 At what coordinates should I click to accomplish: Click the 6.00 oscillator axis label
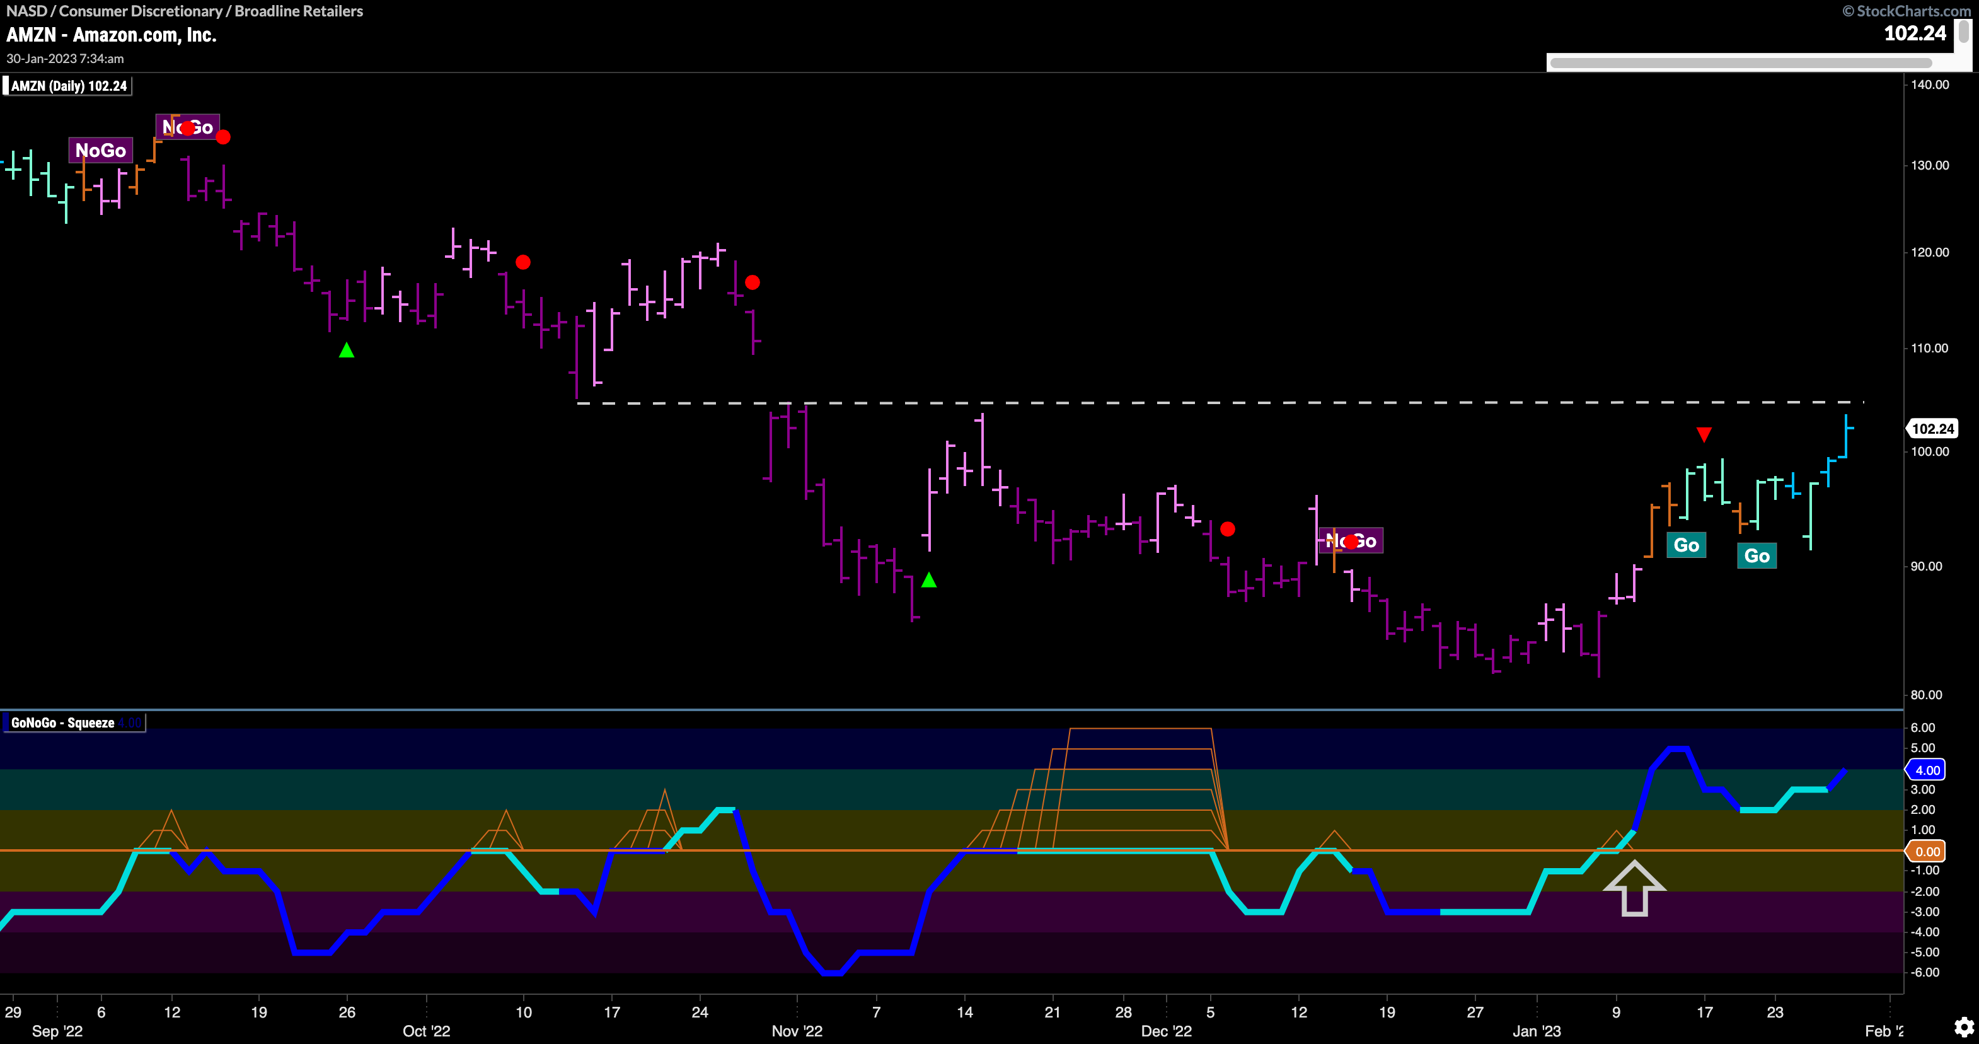[1923, 728]
